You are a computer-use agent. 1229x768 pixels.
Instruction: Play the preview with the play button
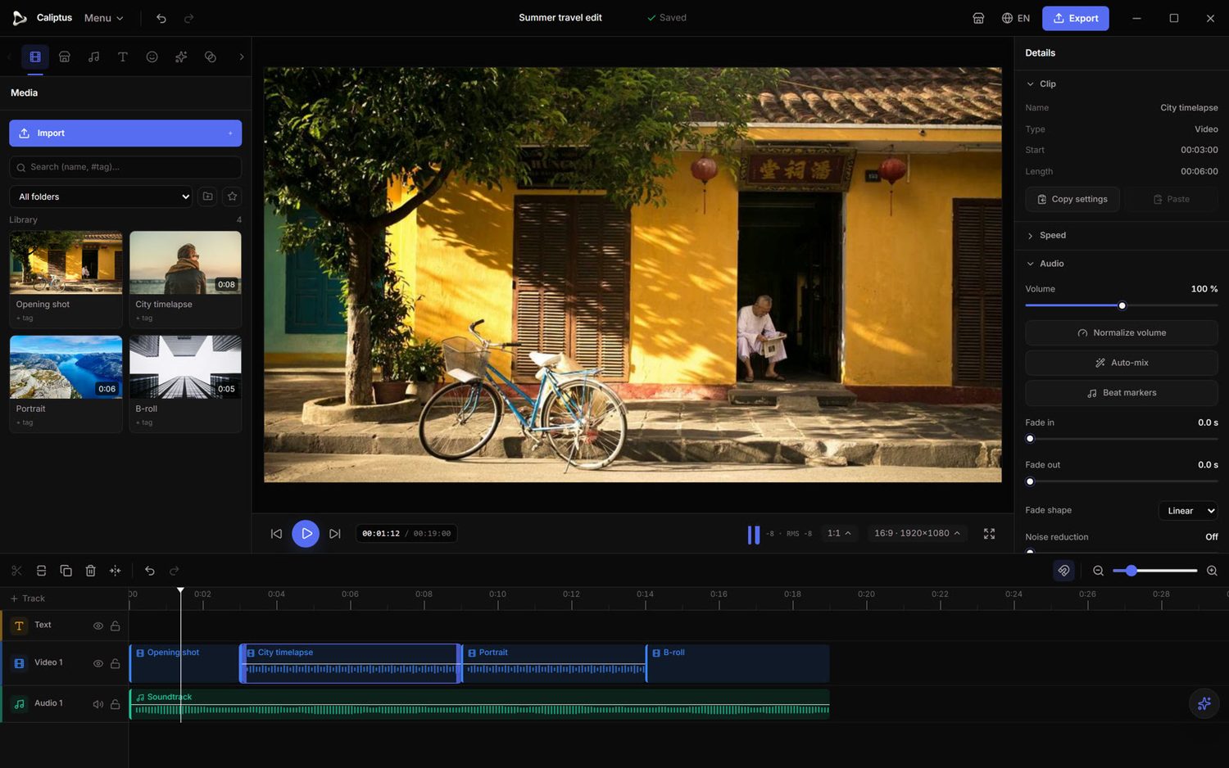click(x=306, y=534)
